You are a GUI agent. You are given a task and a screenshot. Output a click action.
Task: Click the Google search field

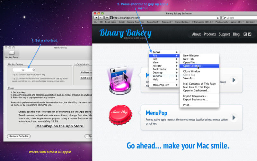(239, 18)
